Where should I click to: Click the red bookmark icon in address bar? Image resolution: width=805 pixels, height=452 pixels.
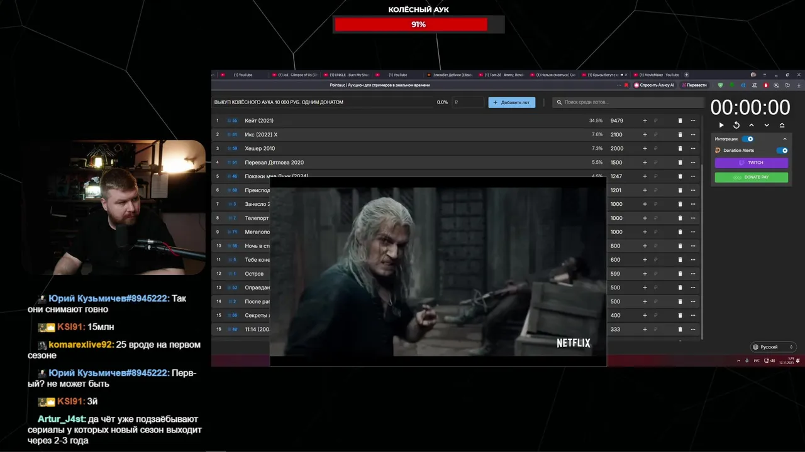pyautogui.click(x=626, y=85)
